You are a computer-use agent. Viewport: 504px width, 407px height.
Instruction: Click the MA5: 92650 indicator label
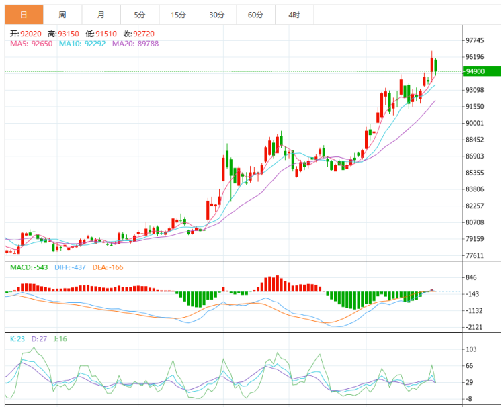pyautogui.click(x=32, y=44)
